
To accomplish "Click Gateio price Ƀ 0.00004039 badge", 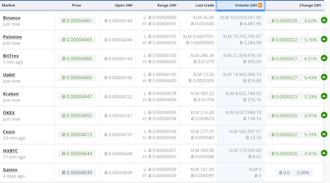I will point(77,172).
